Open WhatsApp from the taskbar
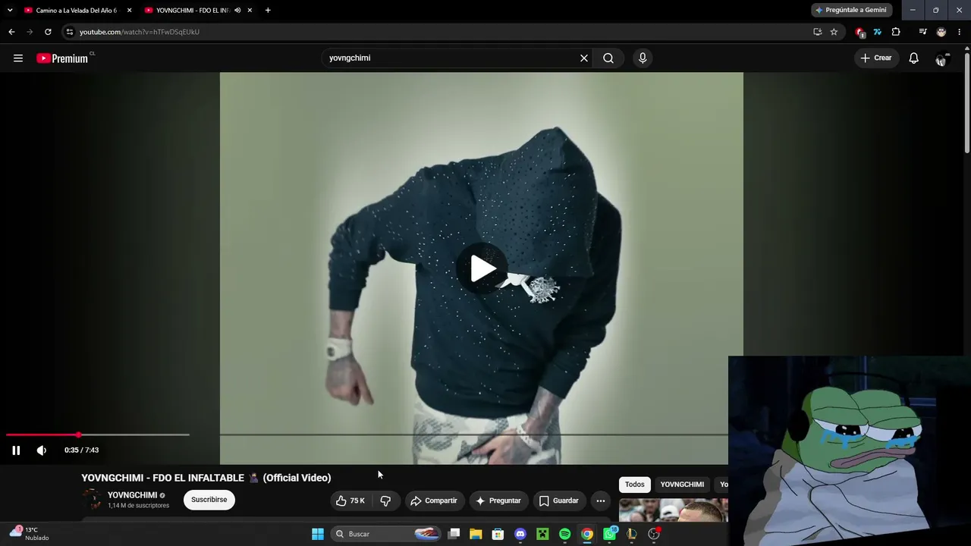This screenshot has width=971, height=546. (610, 534)
